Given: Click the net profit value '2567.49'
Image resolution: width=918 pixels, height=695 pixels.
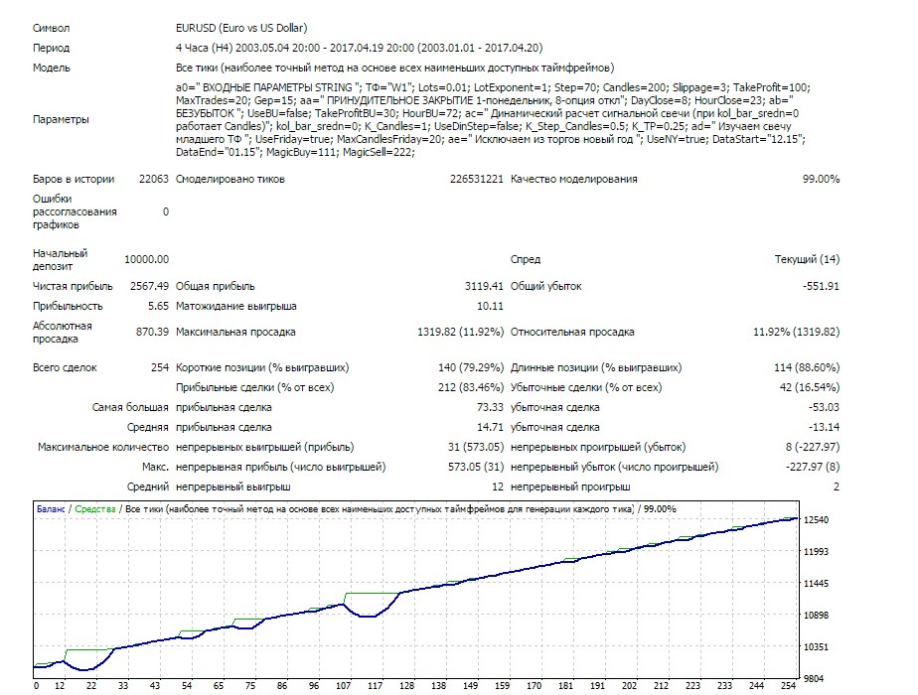Looking at the screenshot, I should [x=149, y=286].
